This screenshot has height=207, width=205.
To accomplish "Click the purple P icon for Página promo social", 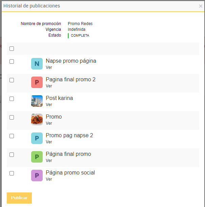I will (37, 175).
